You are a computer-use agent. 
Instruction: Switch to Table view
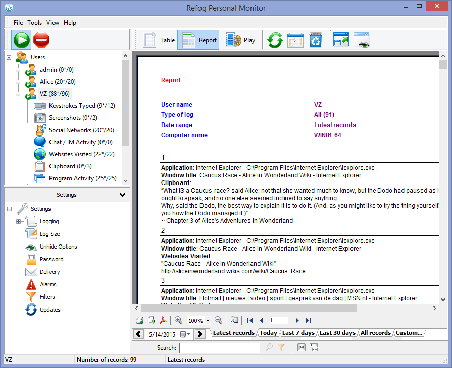click(159, 40)
